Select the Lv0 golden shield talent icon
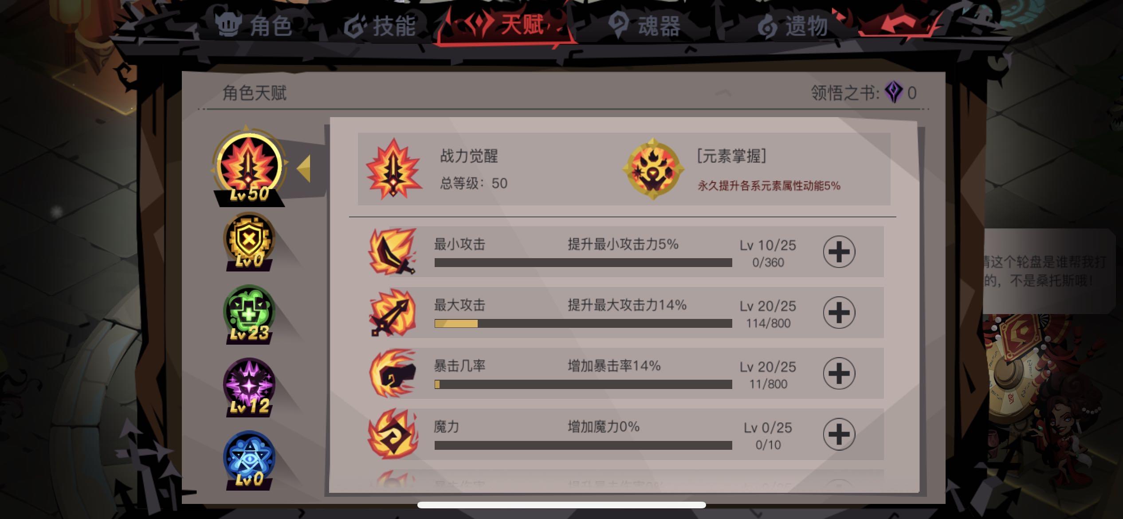The image size is (1123, 519). coord(249,242)
